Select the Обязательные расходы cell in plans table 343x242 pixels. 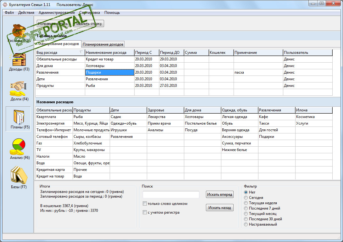60,59
